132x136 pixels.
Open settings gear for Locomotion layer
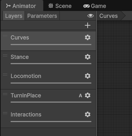(x=88, y=76)
